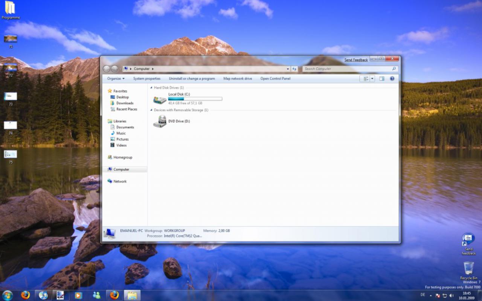
Task: Select desktop image thumbnail 73
Action: 11,99
